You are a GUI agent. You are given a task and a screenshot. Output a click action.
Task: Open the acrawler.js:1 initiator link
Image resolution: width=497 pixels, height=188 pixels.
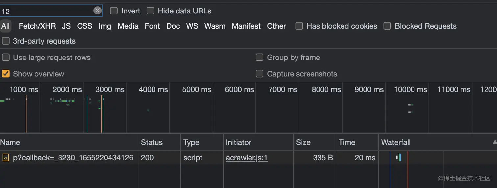pyautogui.click(x=247, y=158)
